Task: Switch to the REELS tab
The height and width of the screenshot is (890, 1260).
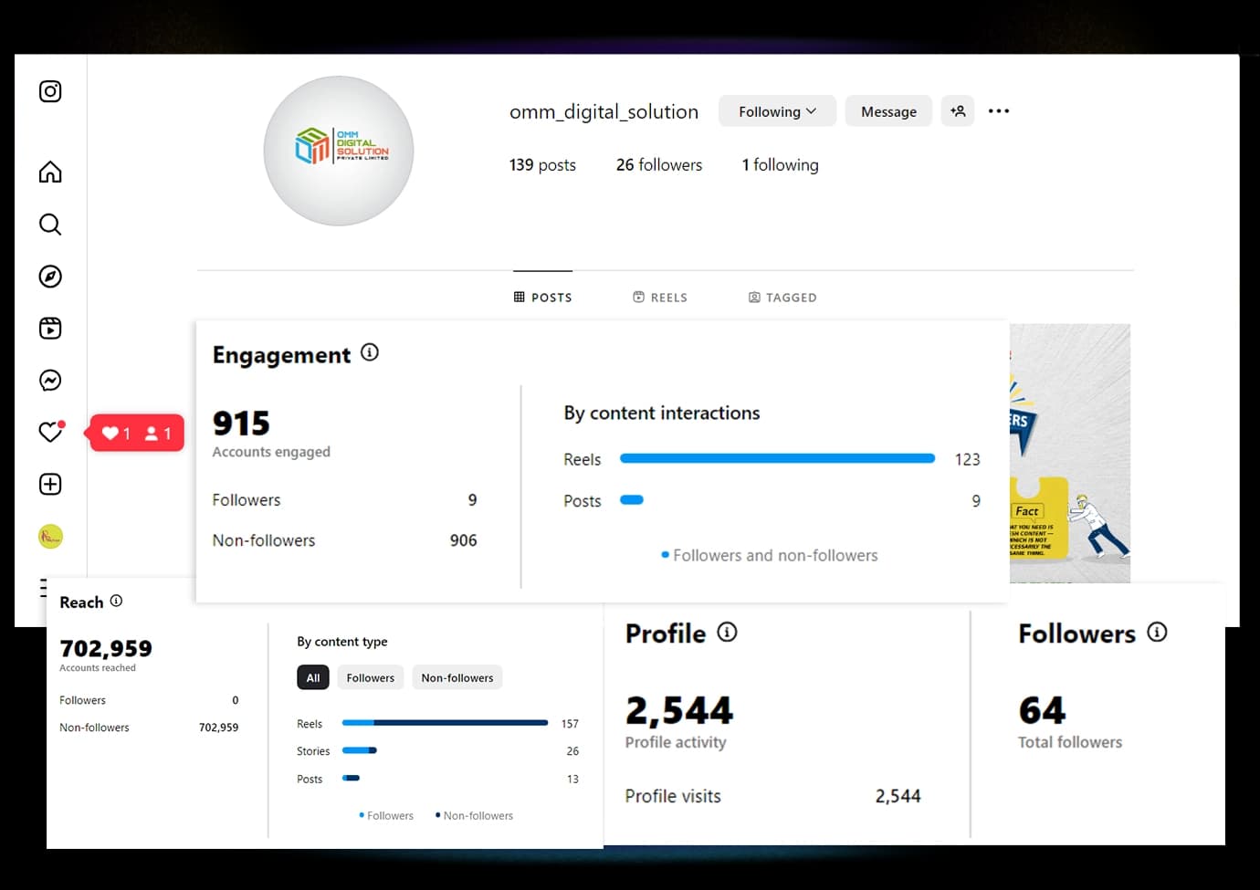Action: click(x=660, y=298)
